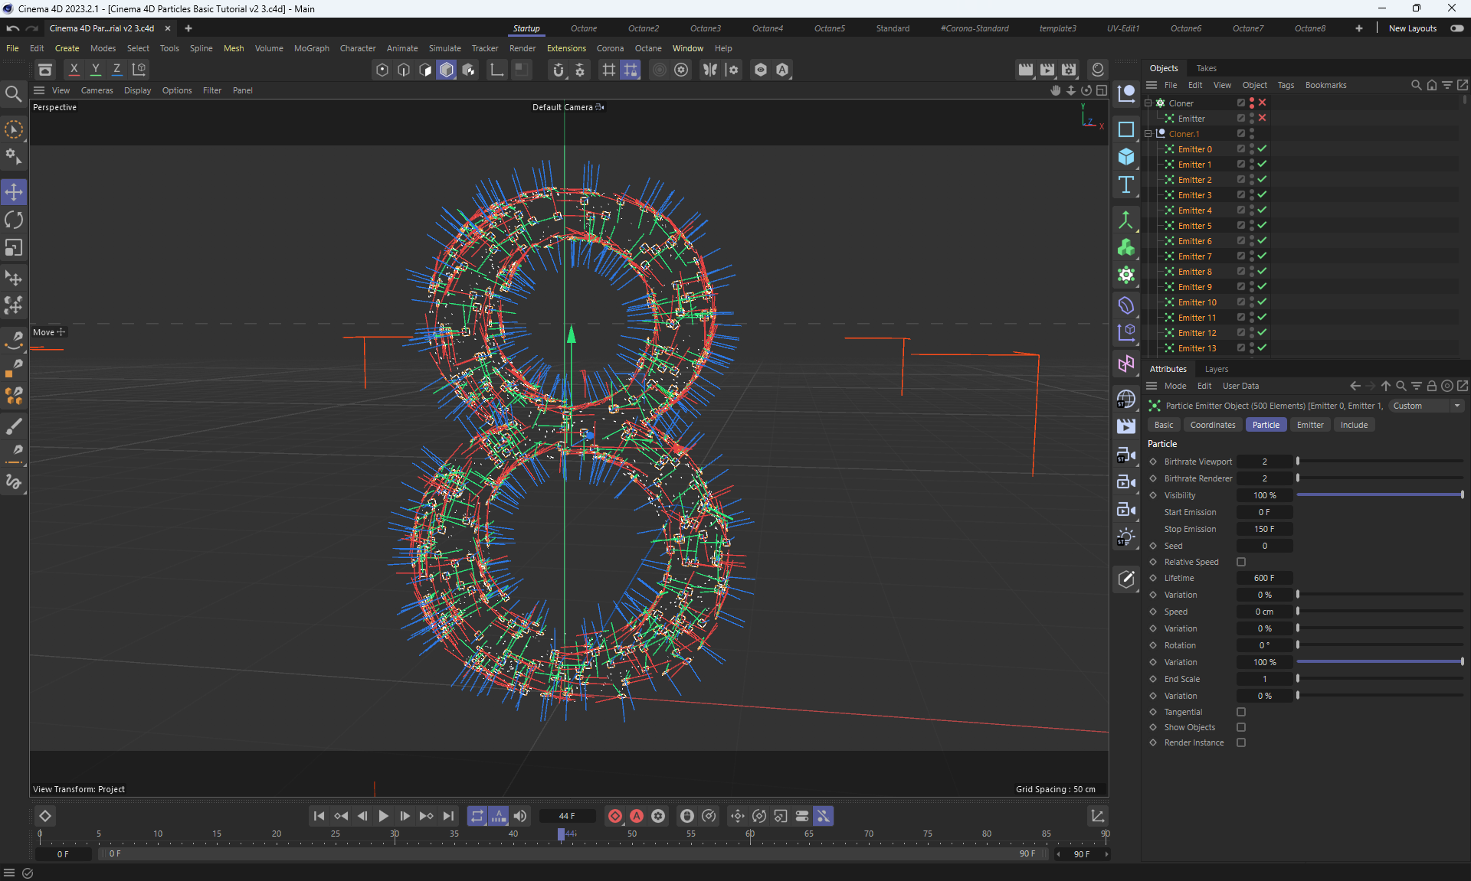This screenshot has width=1471, height=881.
Task: Click the Lifetime input field
Action: pos(1264,578)
